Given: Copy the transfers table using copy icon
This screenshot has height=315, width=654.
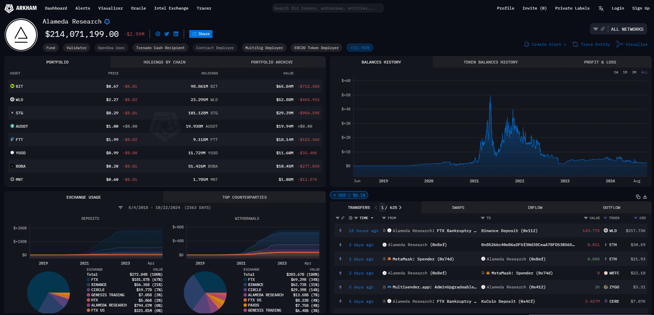Looking at the screenshot, I should tap(638, 197).
